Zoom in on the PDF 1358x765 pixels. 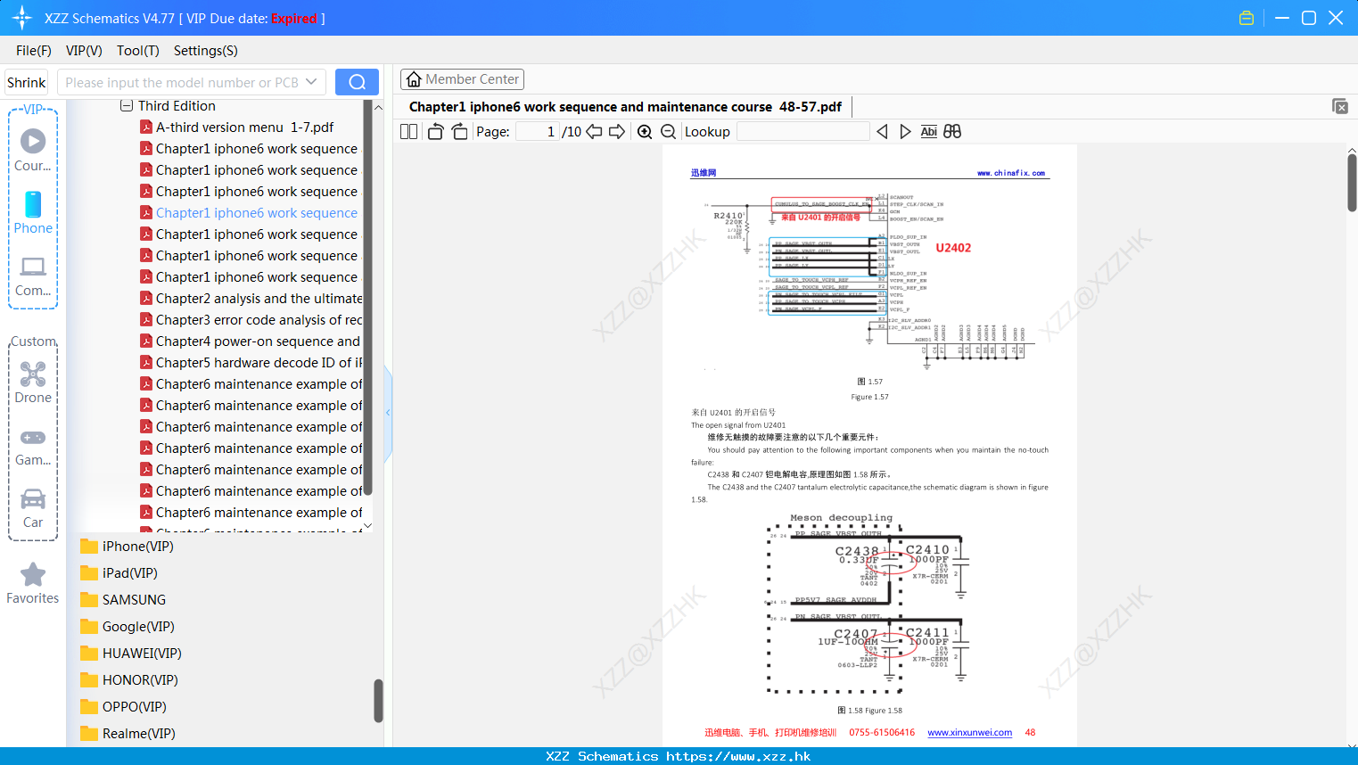(645, 131)
